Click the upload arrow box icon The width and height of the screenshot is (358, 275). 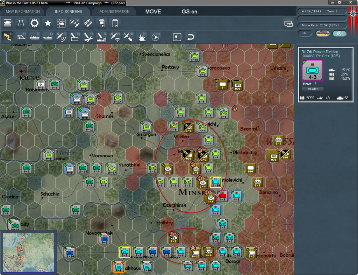click(x=177, y=37)
